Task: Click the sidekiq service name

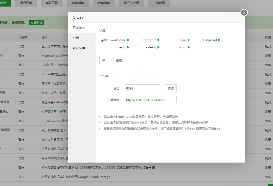Action: pos(151,47)
